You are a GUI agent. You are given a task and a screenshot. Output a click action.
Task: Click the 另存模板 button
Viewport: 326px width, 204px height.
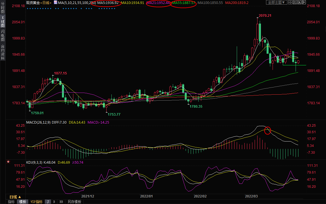(x=74, y=202)
